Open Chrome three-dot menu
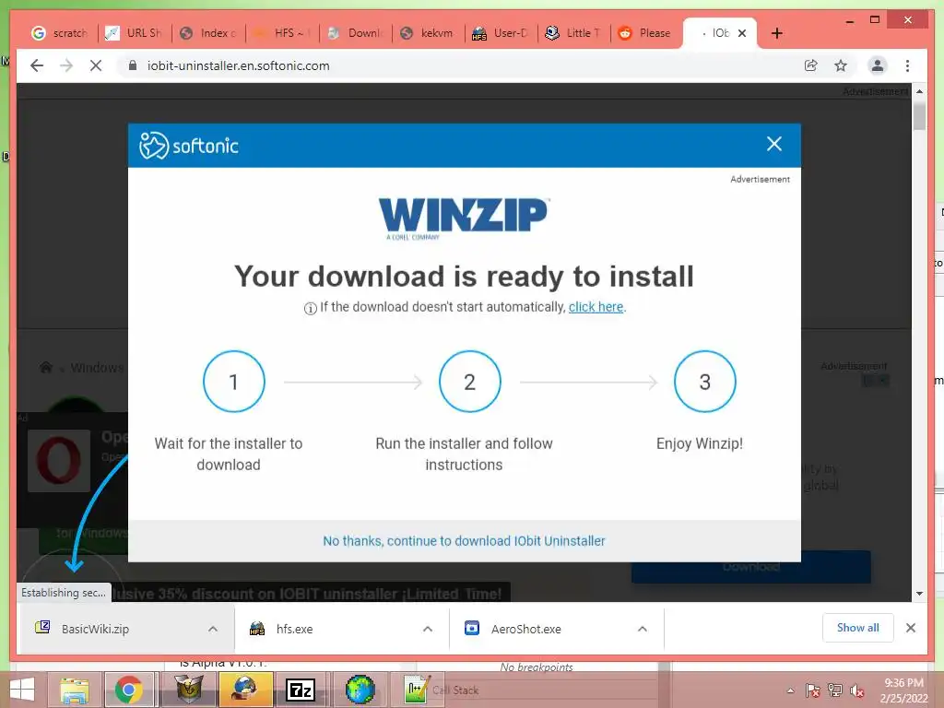Image resolution: width=944 pixels, height=708 pixels. click(x=907, y=65)
